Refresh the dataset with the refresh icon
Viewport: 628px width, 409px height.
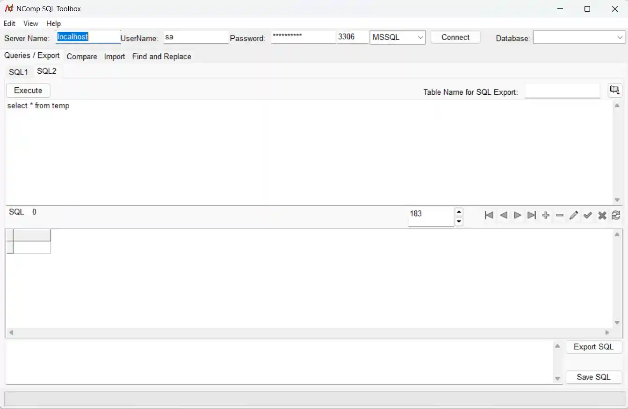click(x=616, y=215)
